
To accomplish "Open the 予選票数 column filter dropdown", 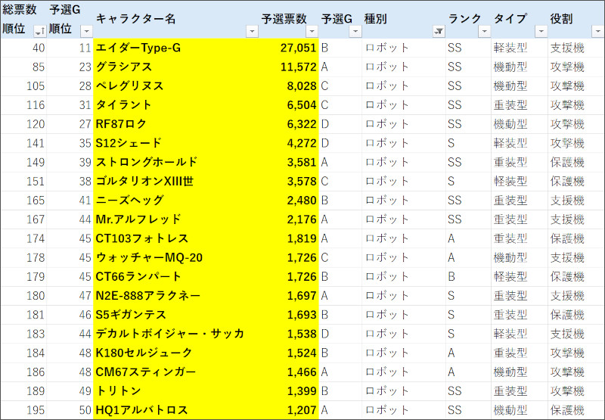I will click(x=312, y=31).
